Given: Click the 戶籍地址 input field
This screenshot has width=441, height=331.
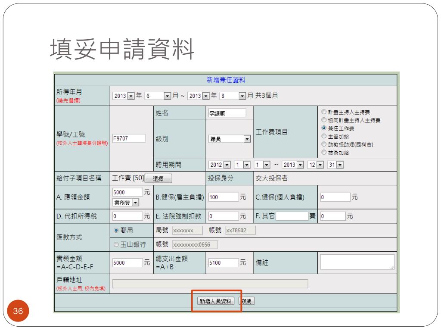Looking at the screenshot, I should [210, 284].
